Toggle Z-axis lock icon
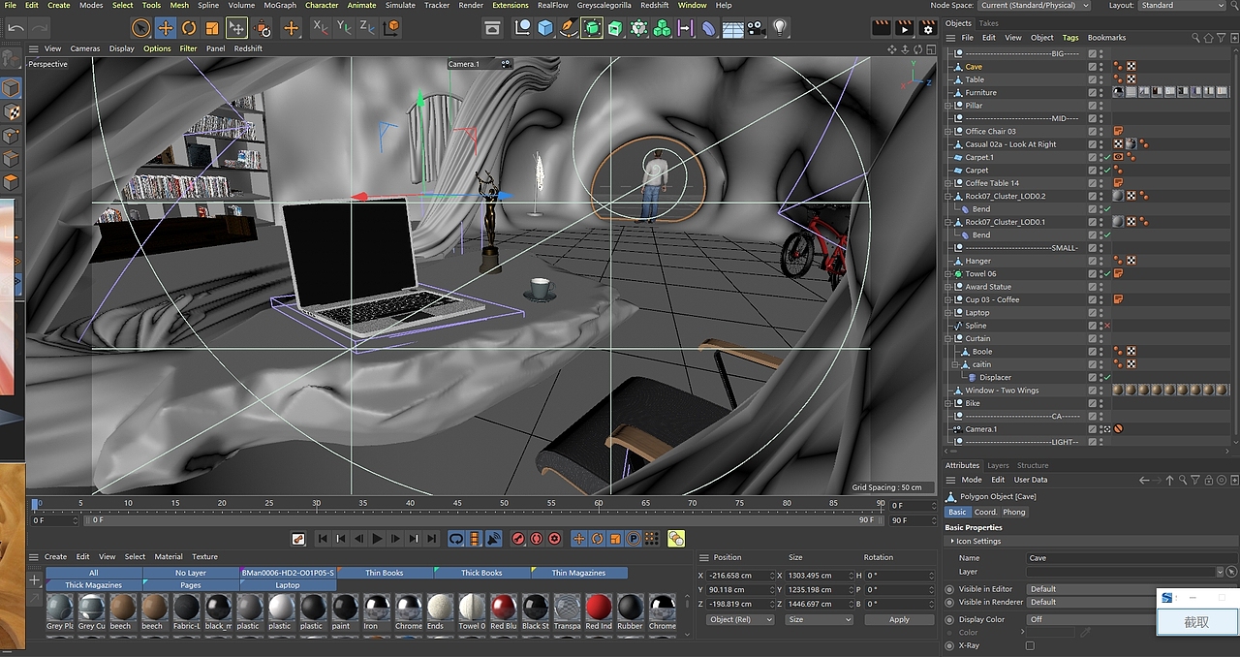The width and height of the screenshot is (1240, 657). click(367, 28)
